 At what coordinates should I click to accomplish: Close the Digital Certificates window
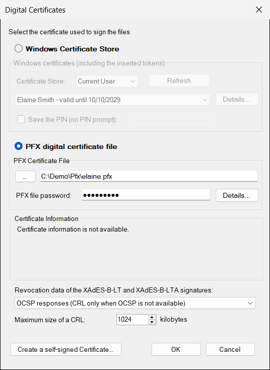click(259, 10)
